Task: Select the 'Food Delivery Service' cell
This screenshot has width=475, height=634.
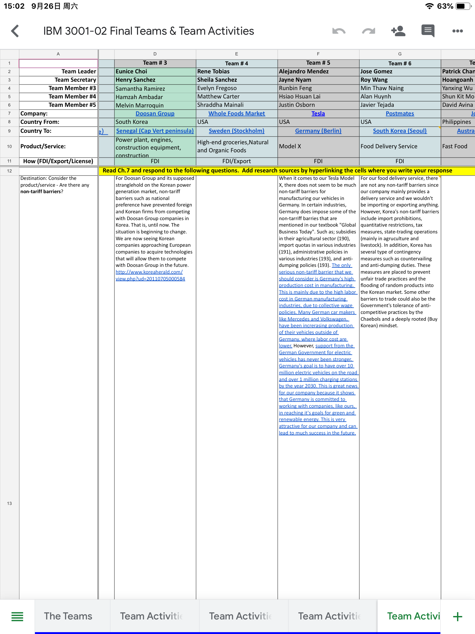Action: (x=400, y=146)
